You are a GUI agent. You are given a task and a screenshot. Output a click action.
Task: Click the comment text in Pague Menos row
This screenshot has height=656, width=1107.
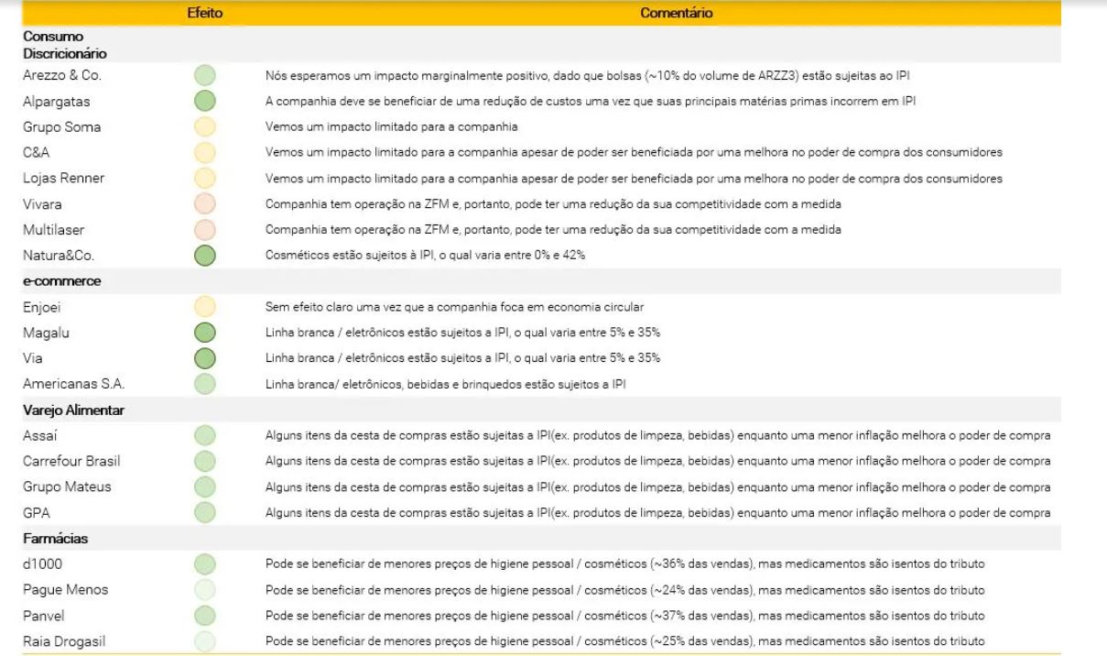pos(624,590)
